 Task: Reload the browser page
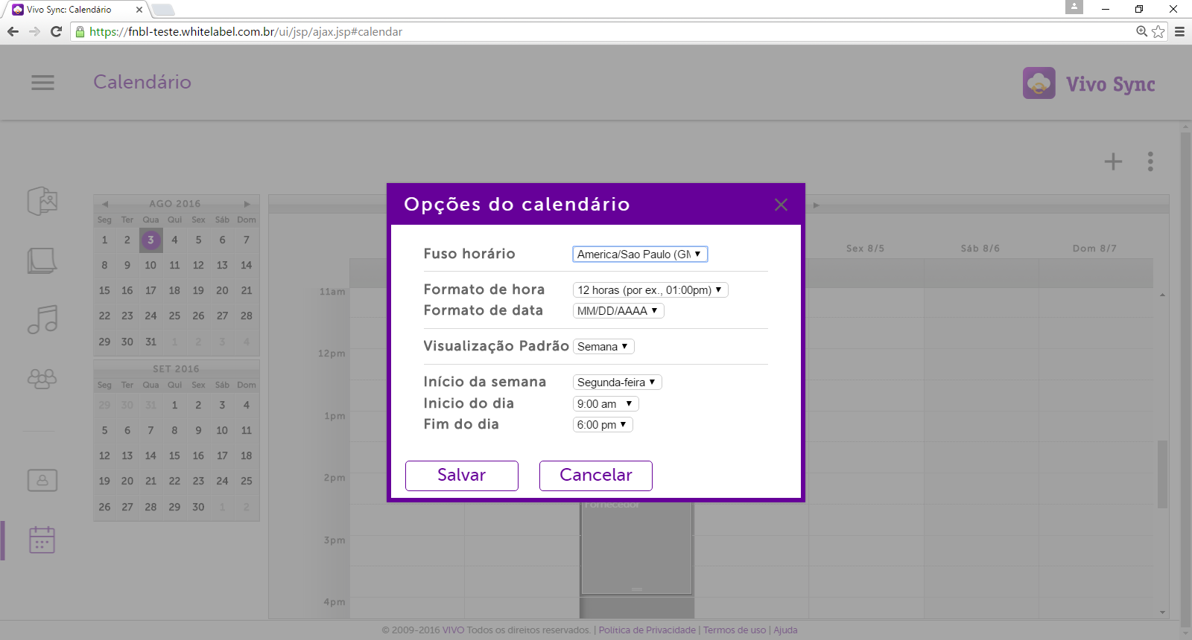tap(56, 31)
